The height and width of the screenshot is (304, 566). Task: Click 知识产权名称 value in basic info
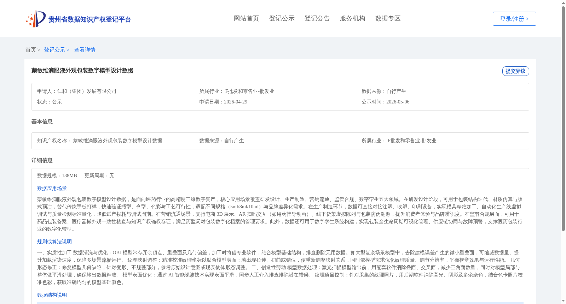pos(117,141)
